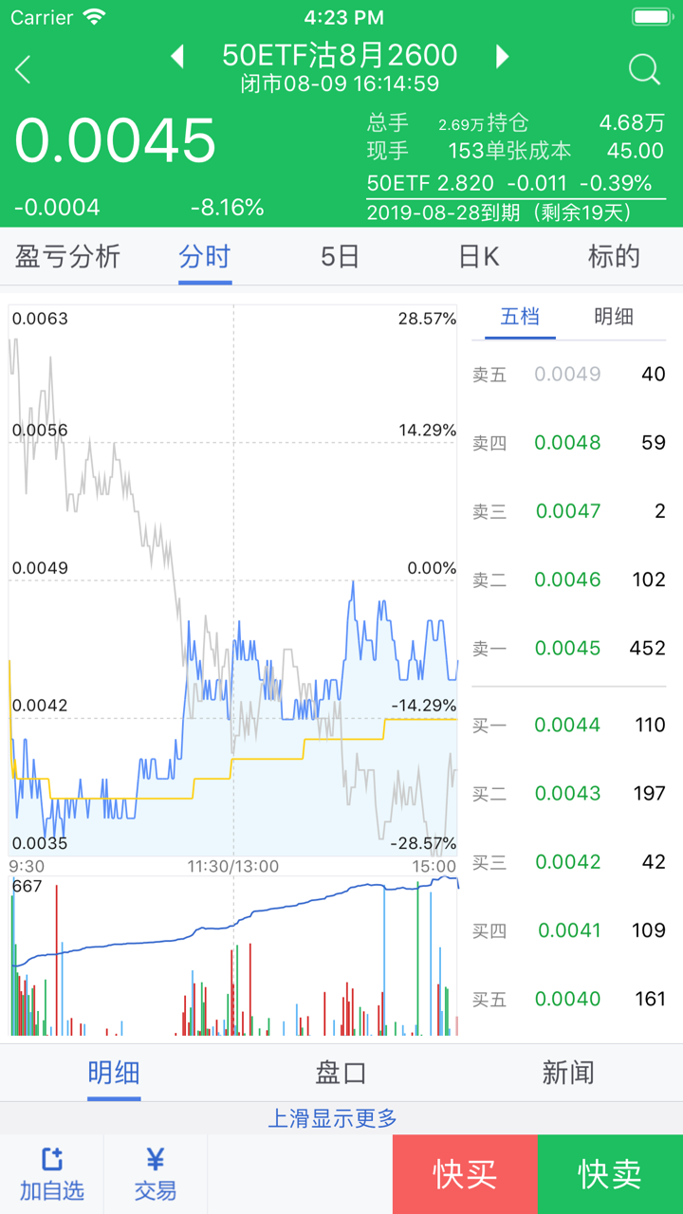Switch to the 标的 tab
Screen dimensions: 683x1214
coord(614,256)
